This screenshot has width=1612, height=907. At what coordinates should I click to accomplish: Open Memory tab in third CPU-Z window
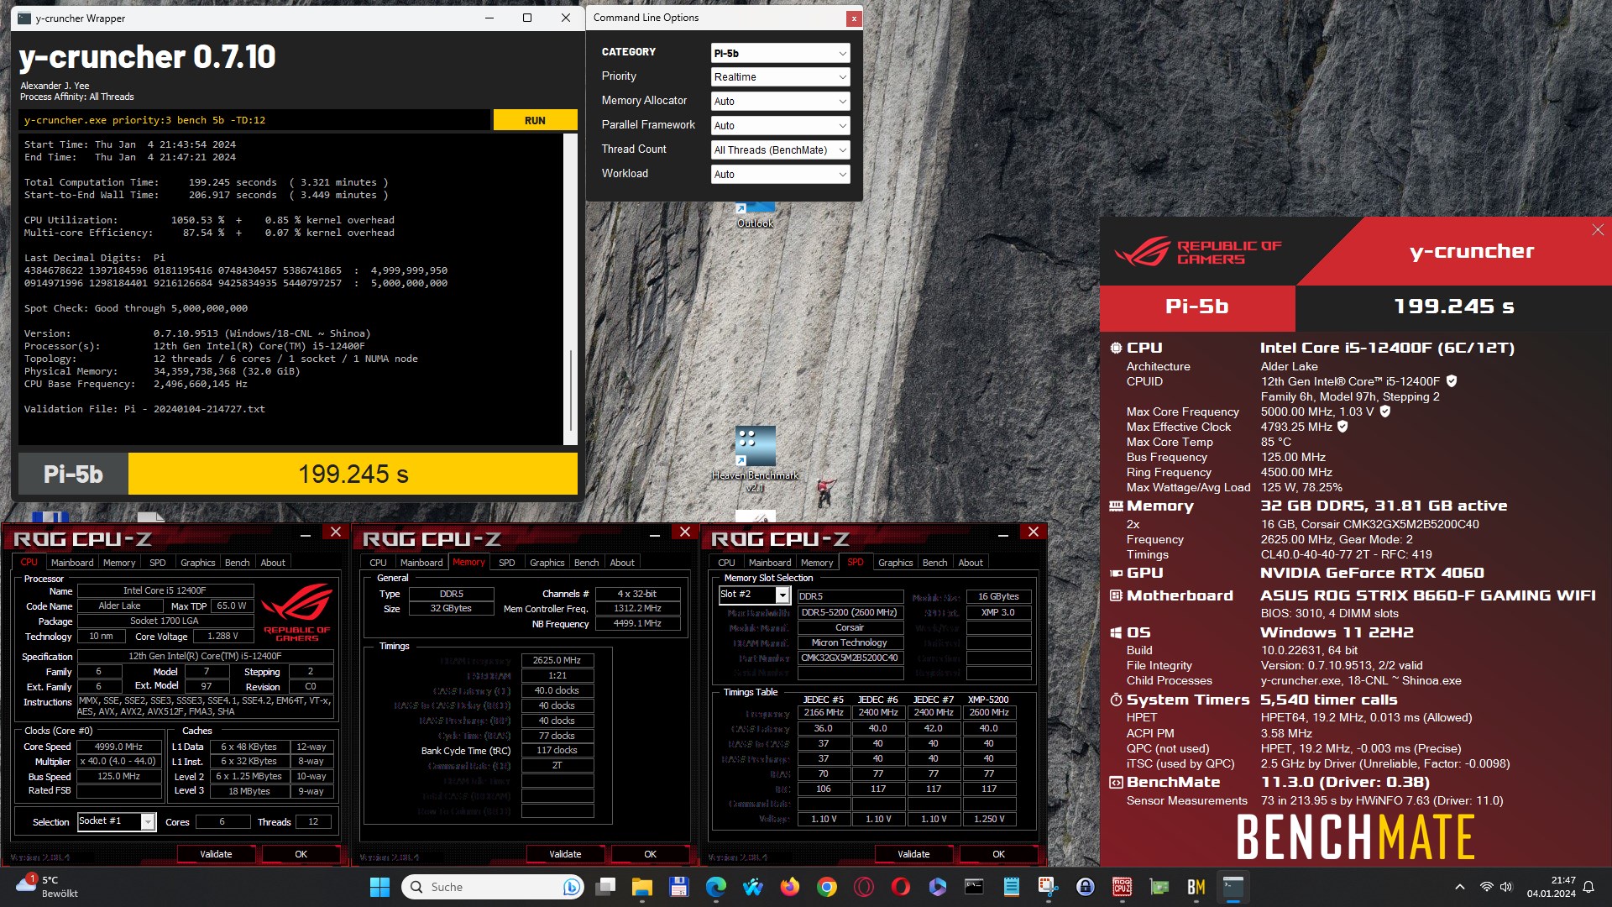click(817, 563)
